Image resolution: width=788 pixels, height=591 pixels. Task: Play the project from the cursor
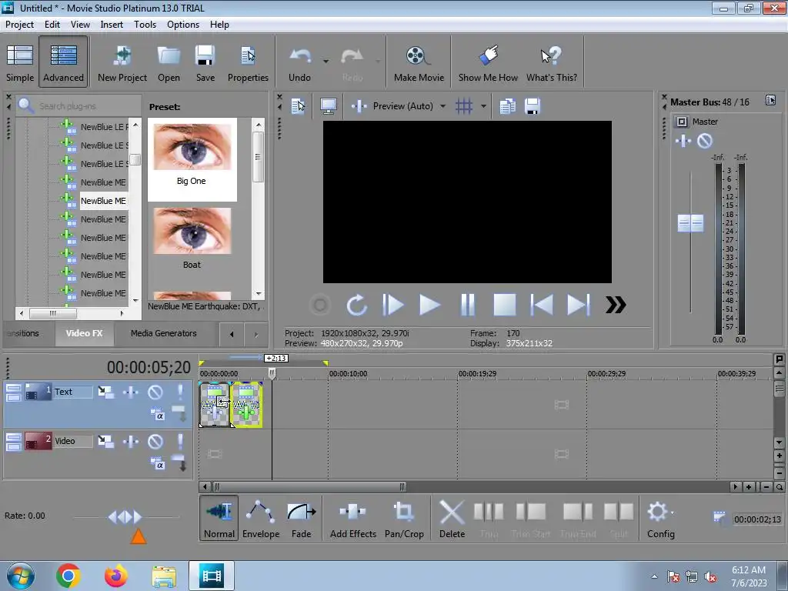click(429, 305)
